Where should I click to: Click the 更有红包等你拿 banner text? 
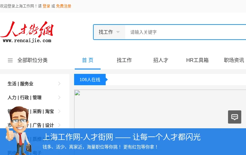pyautogui.click(x=141, y=147)
